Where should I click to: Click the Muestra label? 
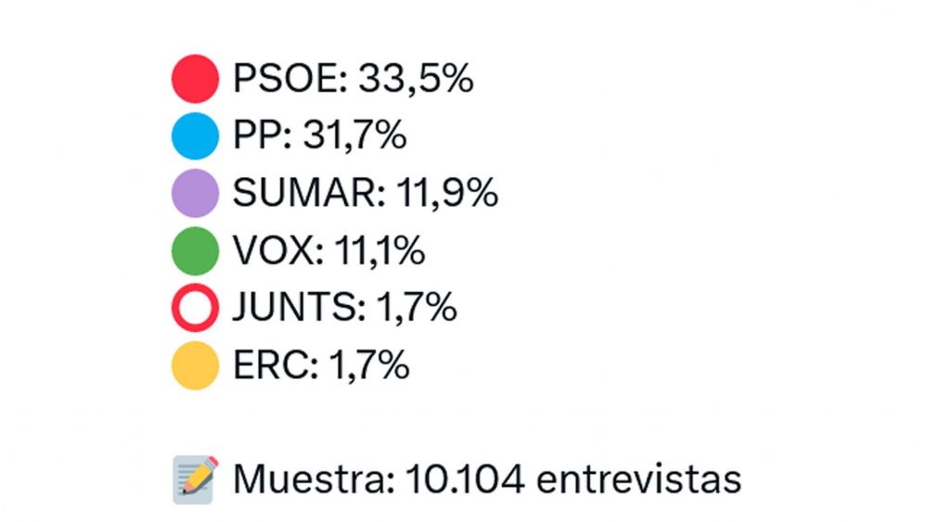tap(314, 479)
